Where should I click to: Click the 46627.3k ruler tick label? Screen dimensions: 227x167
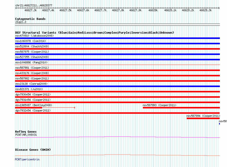point(31,10)
